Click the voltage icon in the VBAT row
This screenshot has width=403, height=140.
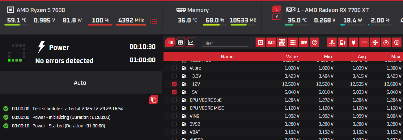point(184,132)
